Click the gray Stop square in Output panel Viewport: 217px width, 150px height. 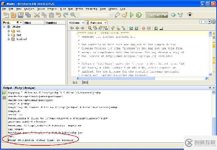pyautogui.click(x=4, y=98)
